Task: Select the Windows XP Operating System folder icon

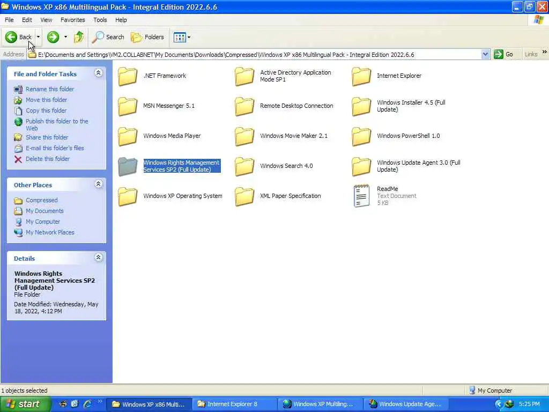Action: tap(128, 196)
